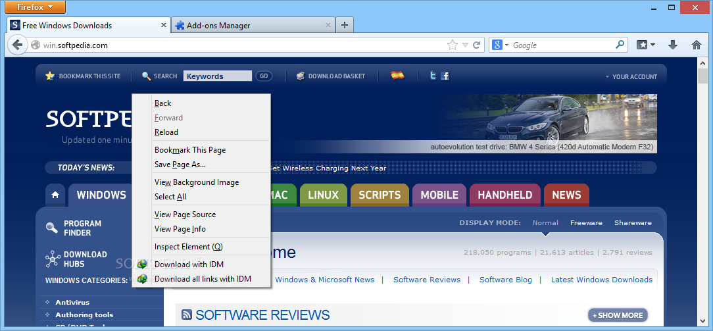This screenshot has height=331, width=713.
Task: Open the Firefox application menu button
Action: click(36, 7)
